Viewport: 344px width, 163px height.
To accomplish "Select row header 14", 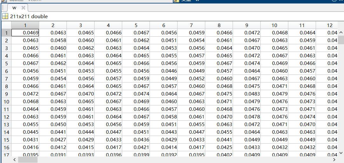I will (x=6, y=132).
